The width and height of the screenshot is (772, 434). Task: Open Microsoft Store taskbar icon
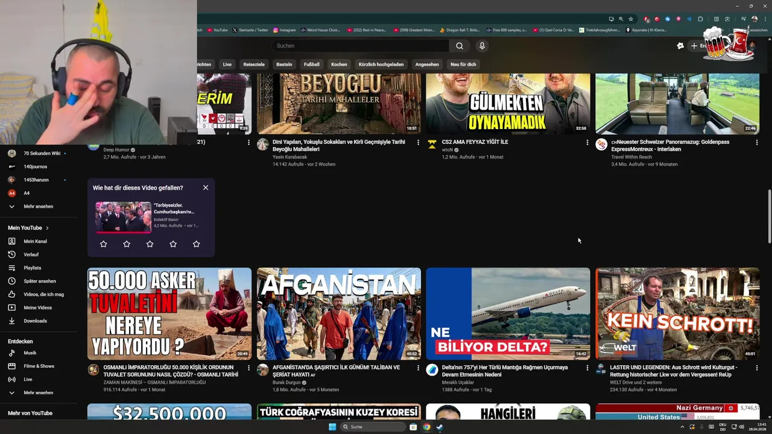click(413, 427)
